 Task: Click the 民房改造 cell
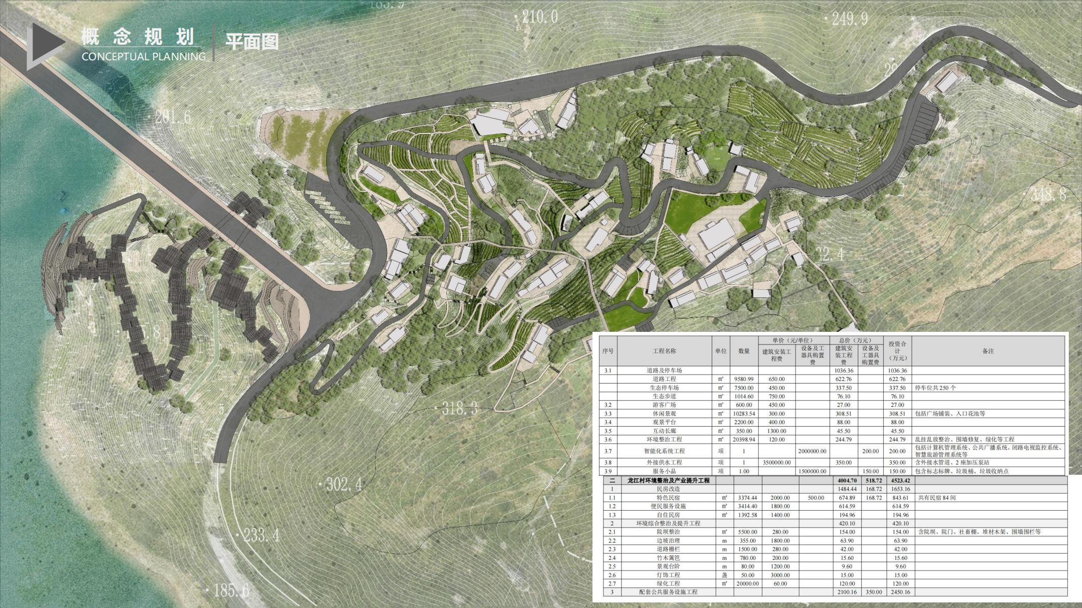[x=669, y=489]
